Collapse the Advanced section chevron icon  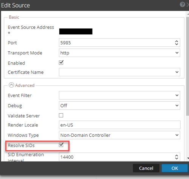(11, 85)
